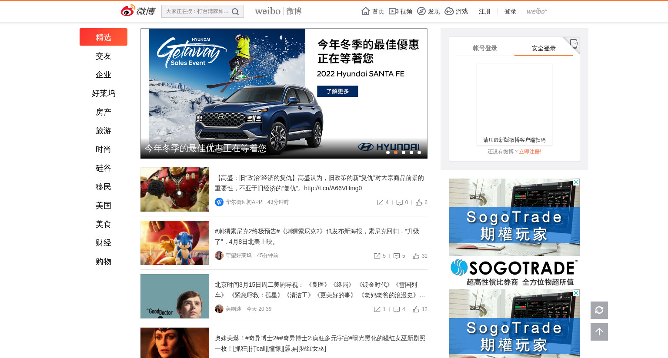Click the back-to-top arrow button
Viewport: 668px width, 358px height.
coord(599,332)
